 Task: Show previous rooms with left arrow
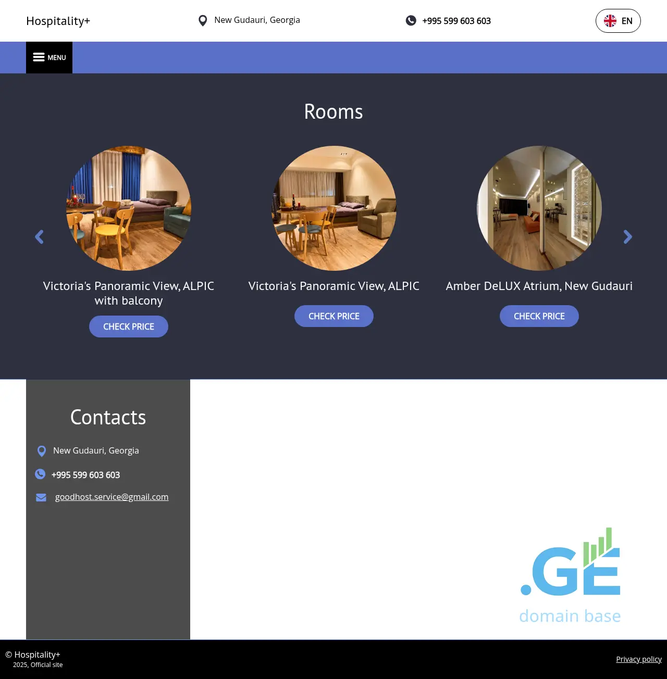point(39,237)
